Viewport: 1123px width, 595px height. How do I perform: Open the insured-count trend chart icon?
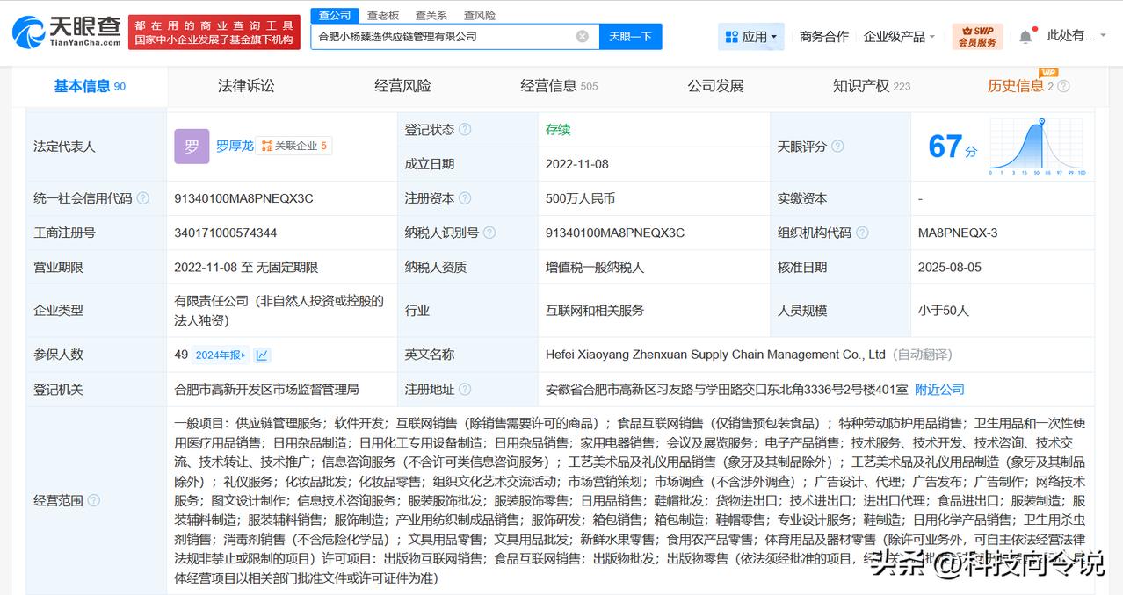coord(262,355)
